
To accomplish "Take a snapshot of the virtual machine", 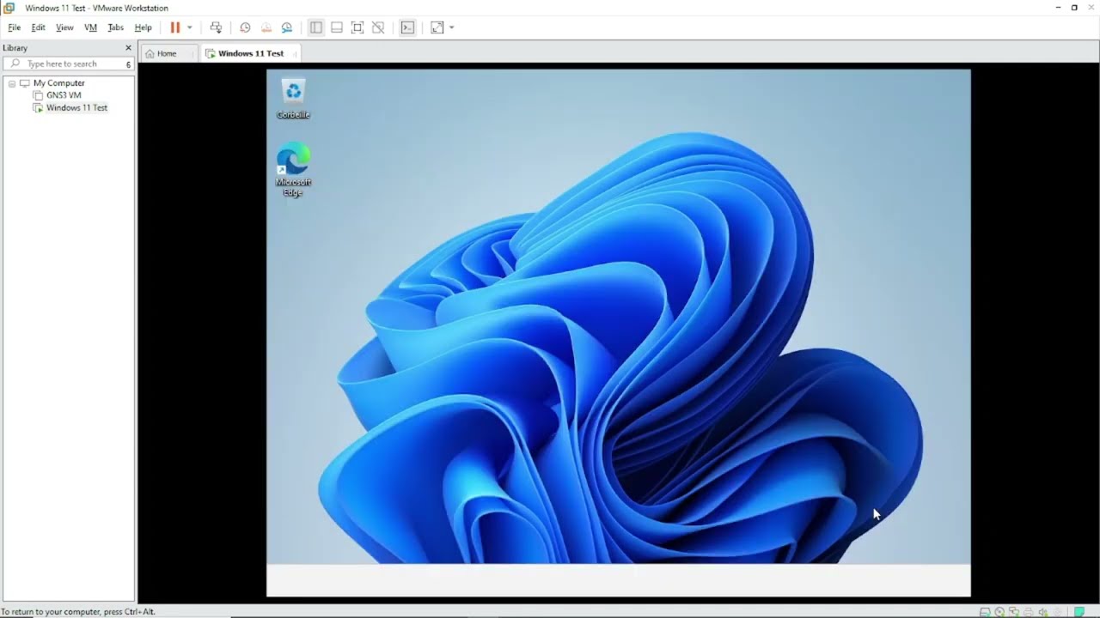I will 245,27.
